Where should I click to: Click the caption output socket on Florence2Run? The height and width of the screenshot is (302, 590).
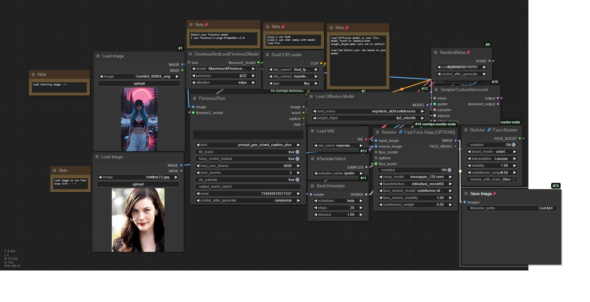tap(303, 119)
